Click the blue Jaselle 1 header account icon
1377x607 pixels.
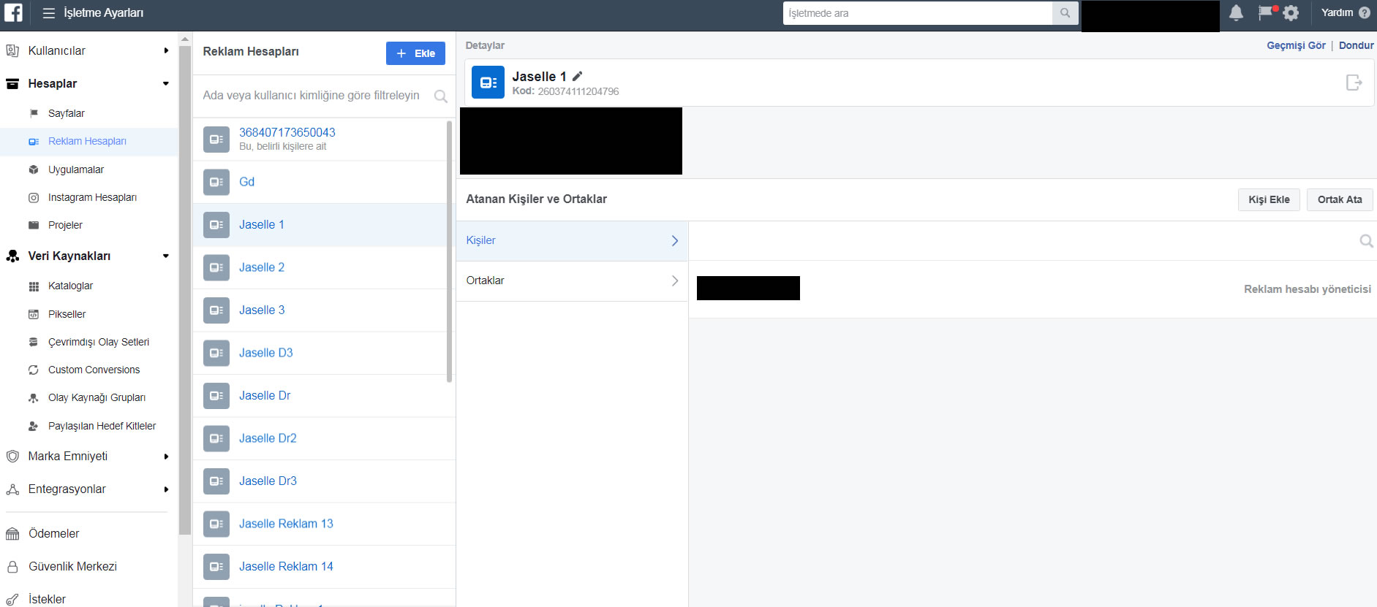[x=488, y=83]
